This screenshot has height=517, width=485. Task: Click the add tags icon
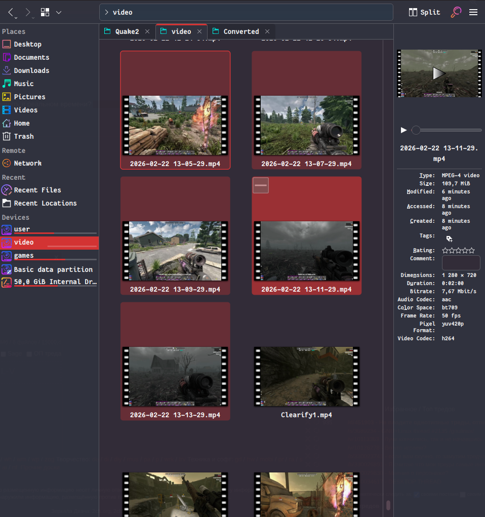(449, 238)
